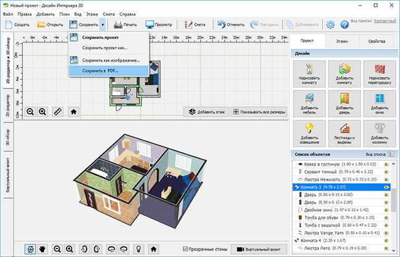The width and height of the screenshot is (400, 257).
Task: Click Добавить комнату tool
Action: tap(345, 74)
